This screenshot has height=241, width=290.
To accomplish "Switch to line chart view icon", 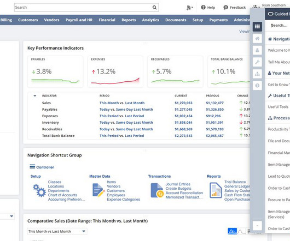I will coord(241,231).
